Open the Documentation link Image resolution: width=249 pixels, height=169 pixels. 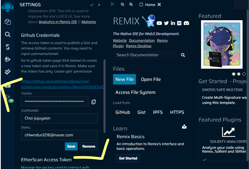[142, 41]
